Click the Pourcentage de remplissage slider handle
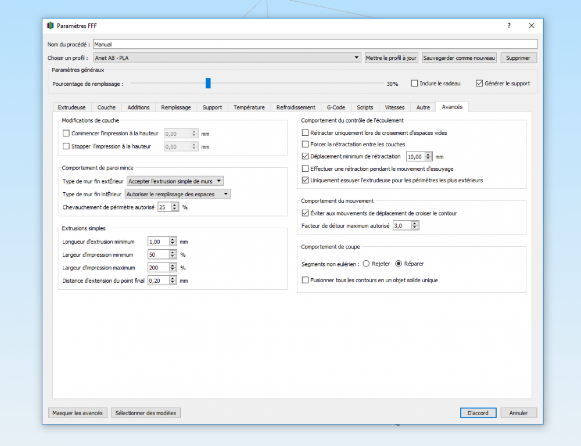Viewport: 581px width, 446px height. (x=208, y=84)
